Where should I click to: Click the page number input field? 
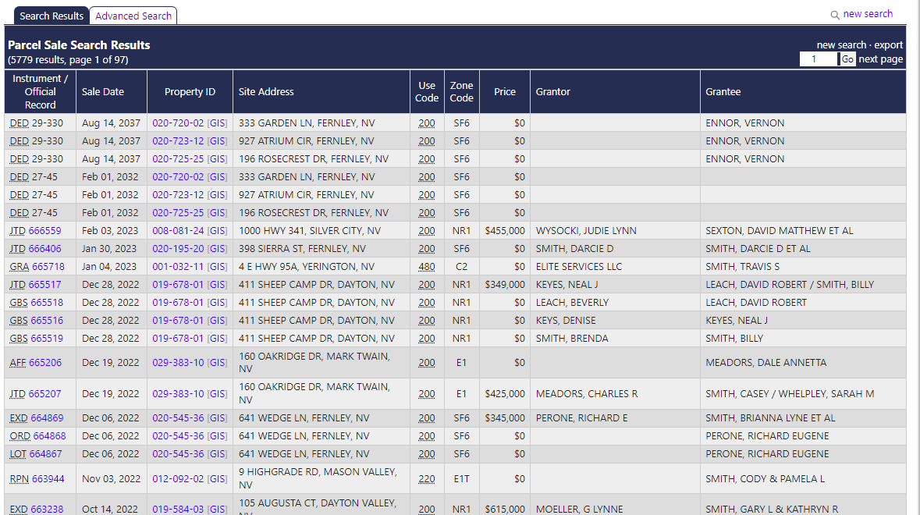click(x=818, y=59)
